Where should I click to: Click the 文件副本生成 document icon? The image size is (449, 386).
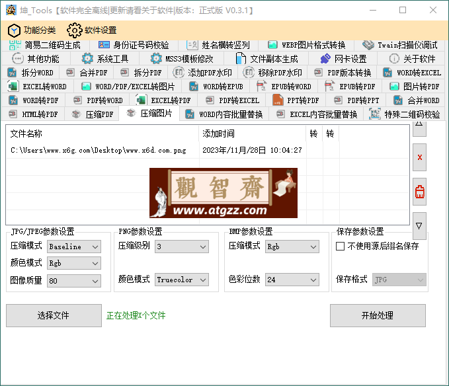click(x=241, y=59)
